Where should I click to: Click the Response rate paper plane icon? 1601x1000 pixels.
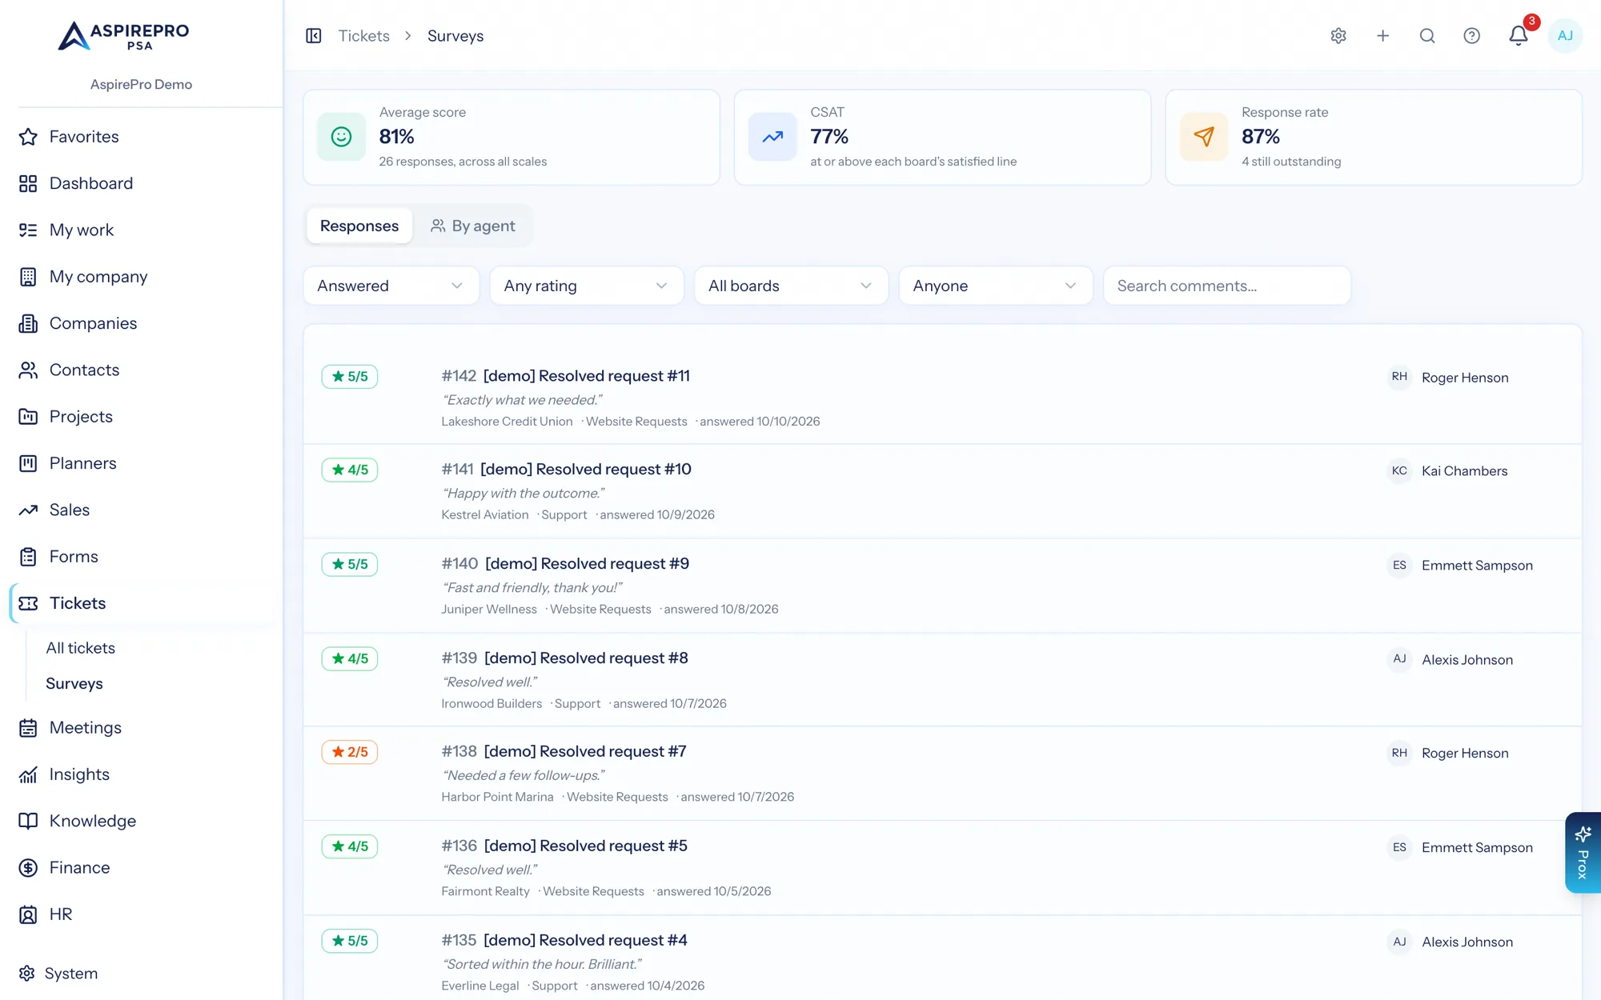click(1204, 137)
